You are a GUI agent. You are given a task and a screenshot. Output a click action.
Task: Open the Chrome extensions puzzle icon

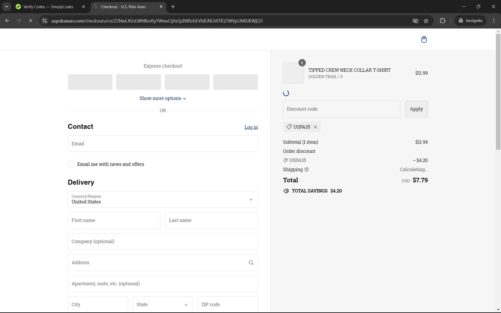pos(443,21)
